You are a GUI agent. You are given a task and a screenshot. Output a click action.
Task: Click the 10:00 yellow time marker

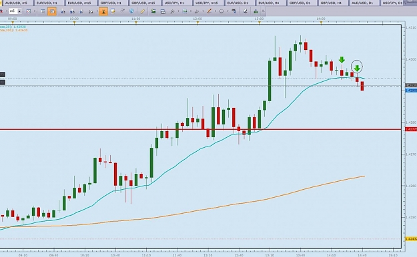[74, 23]
